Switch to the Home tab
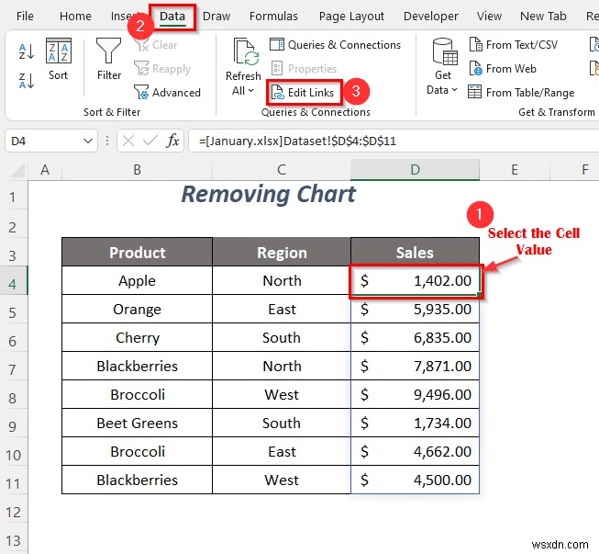599x554 pixels. click(75, 16)
